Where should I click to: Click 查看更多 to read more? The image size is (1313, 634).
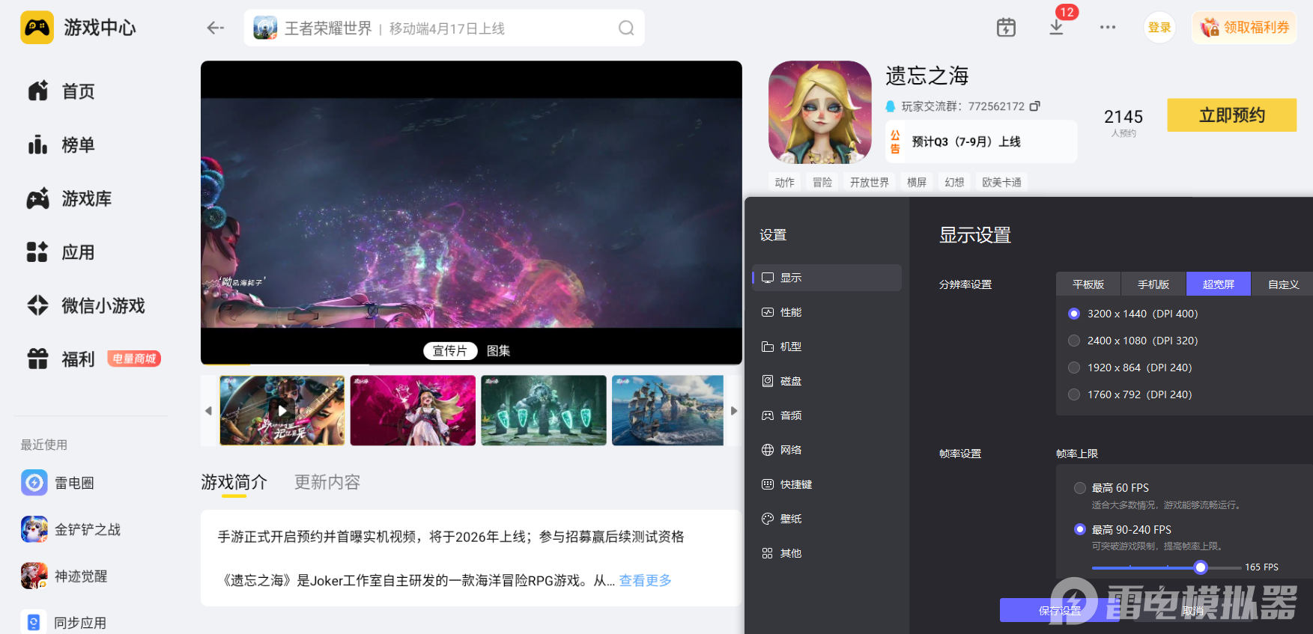point(646,580)
